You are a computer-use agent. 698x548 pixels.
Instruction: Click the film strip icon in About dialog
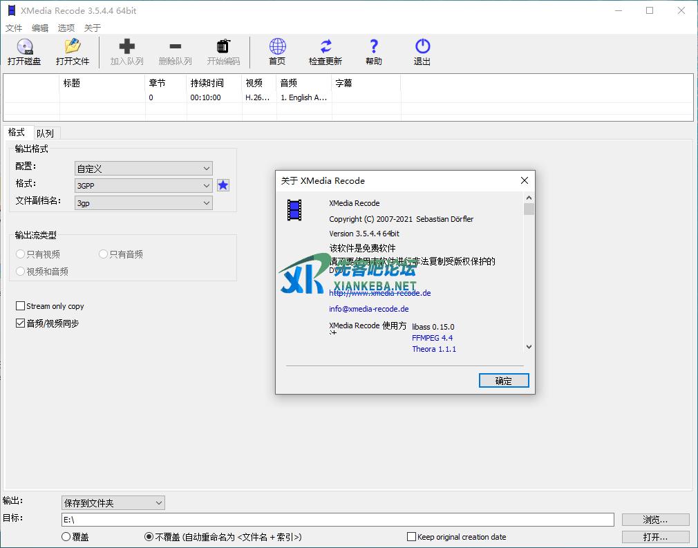tap(295, 210)
